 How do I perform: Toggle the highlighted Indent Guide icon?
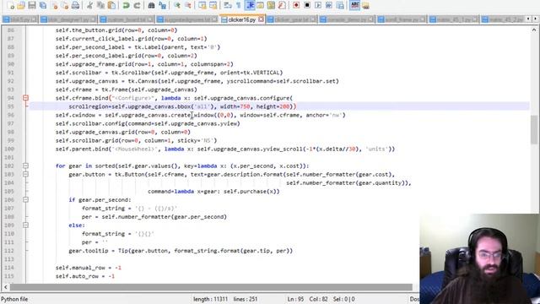tap(250, 5)
